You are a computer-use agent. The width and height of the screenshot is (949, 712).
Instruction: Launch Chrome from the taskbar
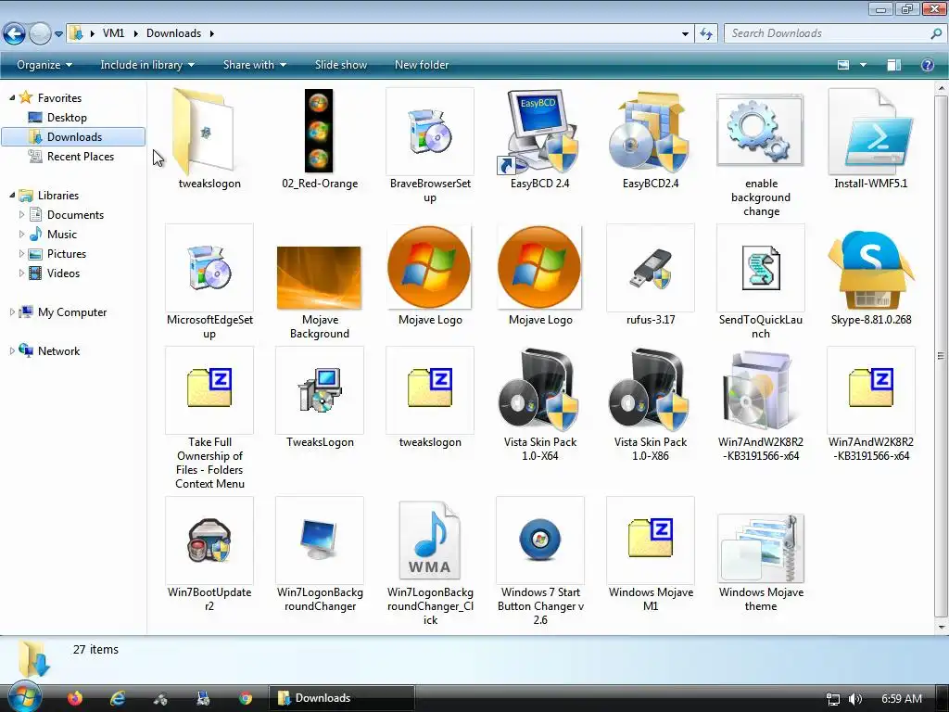point(245,698)
